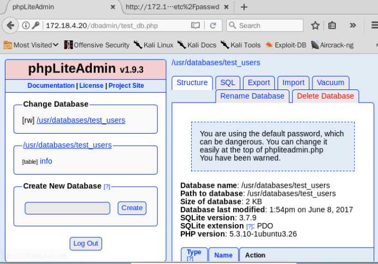The height and width of the screenshot is (264, 378).
Task: Select SQLite version value 3.7.9
Action: point(247,218)
